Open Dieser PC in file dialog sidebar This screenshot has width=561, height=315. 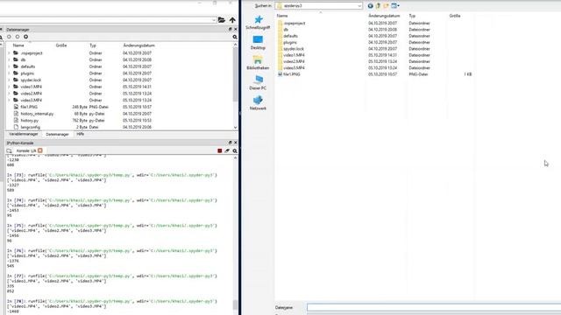[258, 83]
